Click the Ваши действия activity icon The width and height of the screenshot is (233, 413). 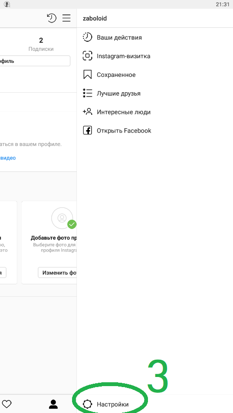click(87, 37)
